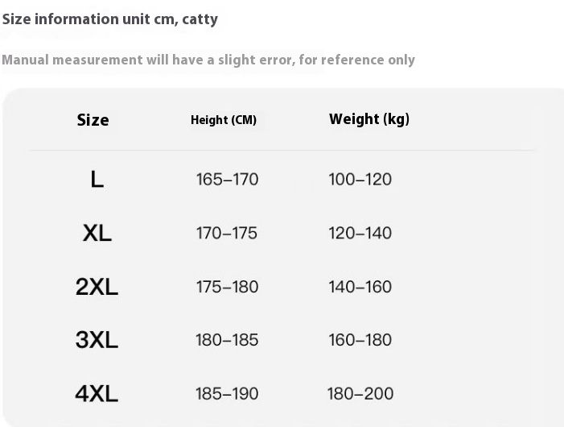Click the 165–170 height value
The height and width of the screenshot is (427, 564).
pos(227,179)
